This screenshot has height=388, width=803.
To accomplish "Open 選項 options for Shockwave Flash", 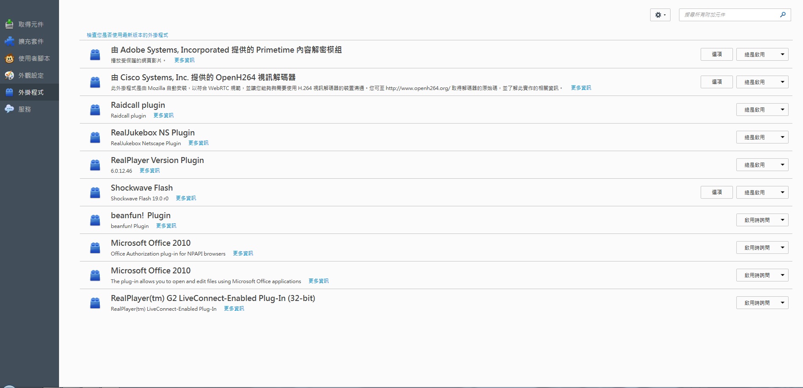I will pyautogui.click(x=717, y=192).
